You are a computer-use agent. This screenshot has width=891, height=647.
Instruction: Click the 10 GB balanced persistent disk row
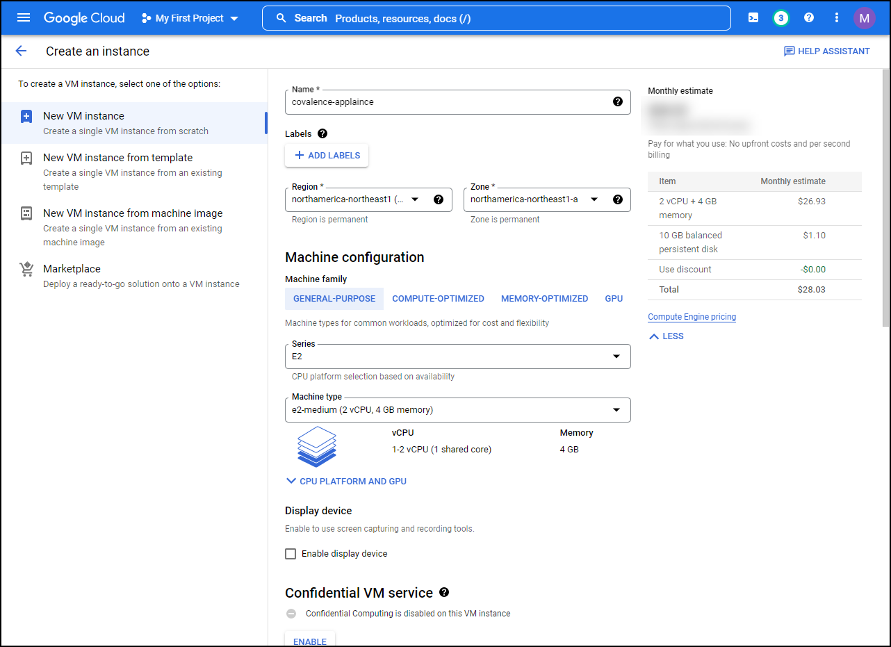coord(755,243)
